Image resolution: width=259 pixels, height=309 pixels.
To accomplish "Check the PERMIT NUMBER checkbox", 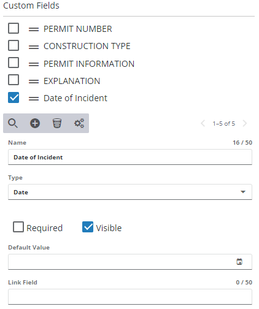I will [x=14, y=28].
